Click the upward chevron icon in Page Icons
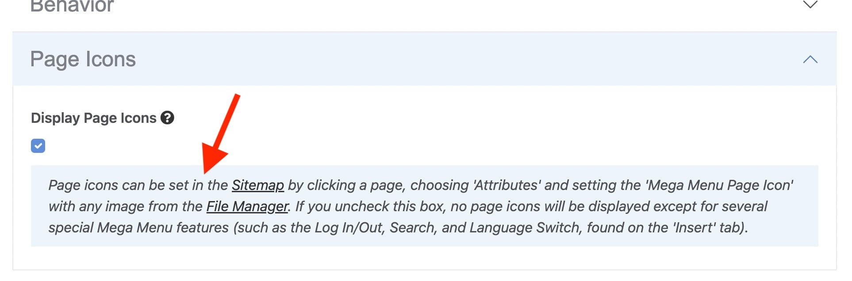This screenshot has width=852, height=281. pos(810,59)
